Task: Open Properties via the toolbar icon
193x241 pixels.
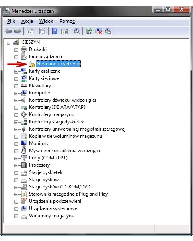Action: [x=43, y=31]
